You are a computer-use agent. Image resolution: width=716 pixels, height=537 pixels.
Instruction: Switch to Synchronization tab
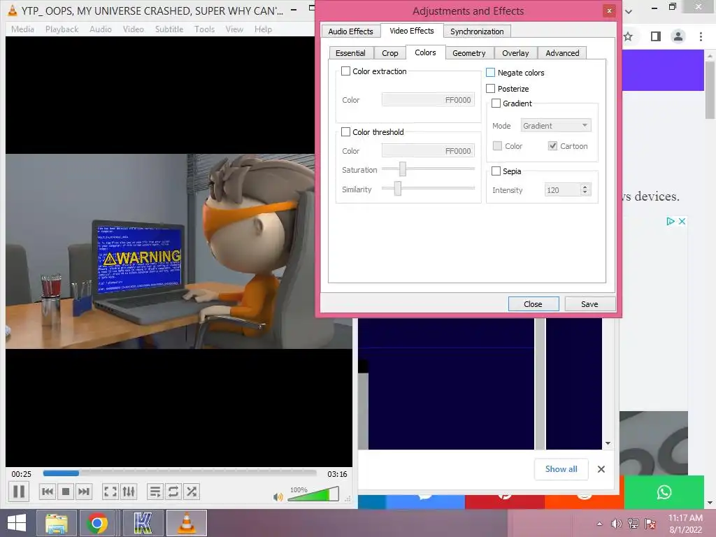pos(477,31)
